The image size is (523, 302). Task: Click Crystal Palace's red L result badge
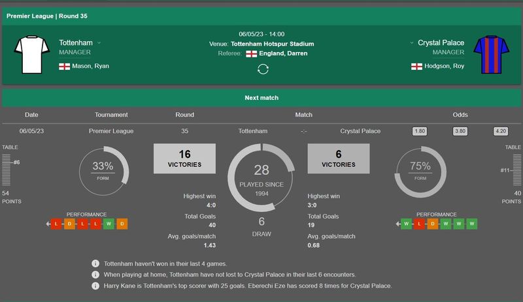click(x=419, y=224)
